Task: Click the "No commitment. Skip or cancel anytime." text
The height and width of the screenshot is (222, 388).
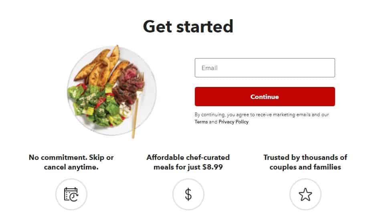Action: coord(71,162)
